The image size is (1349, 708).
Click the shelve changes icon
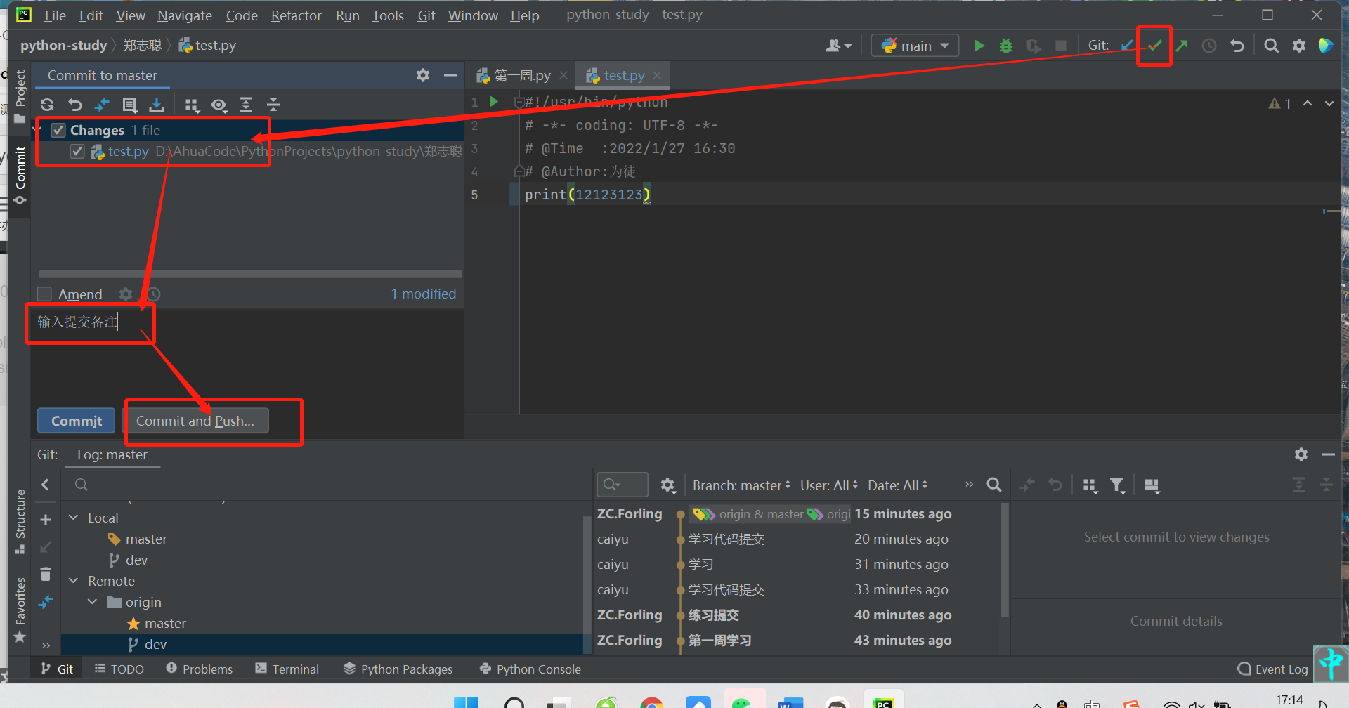coord(157,105)
